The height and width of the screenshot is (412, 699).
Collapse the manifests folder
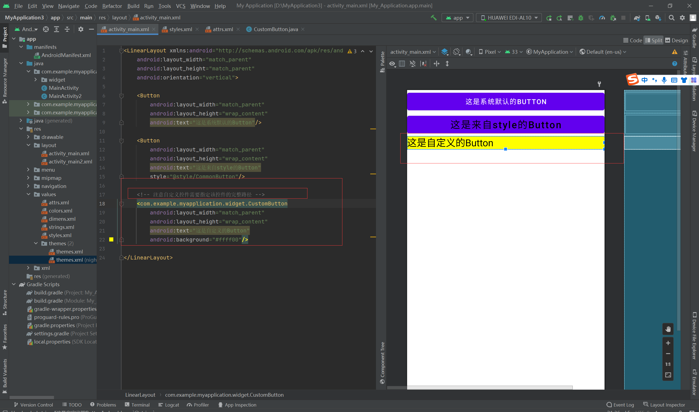point(21,47)
